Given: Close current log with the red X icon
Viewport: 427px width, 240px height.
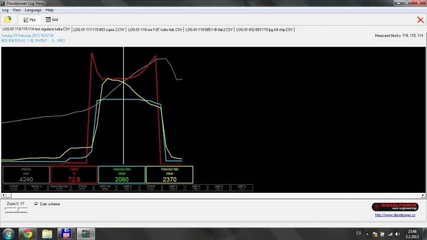Looking at the screenshot, I should pos(420,20).
